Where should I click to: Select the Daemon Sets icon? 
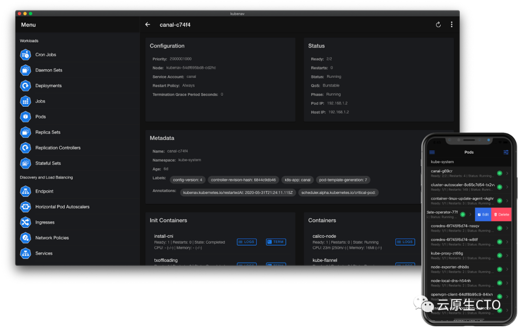click(25, 70)
